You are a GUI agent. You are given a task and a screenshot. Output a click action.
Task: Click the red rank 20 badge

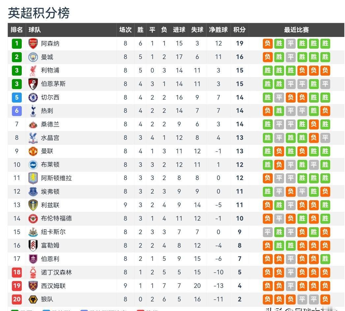(16, 299)
